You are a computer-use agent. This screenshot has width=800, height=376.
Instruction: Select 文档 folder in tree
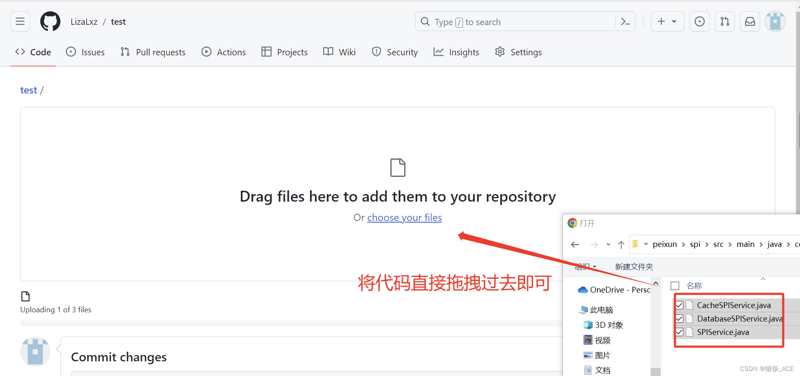[x=597, y=370]
